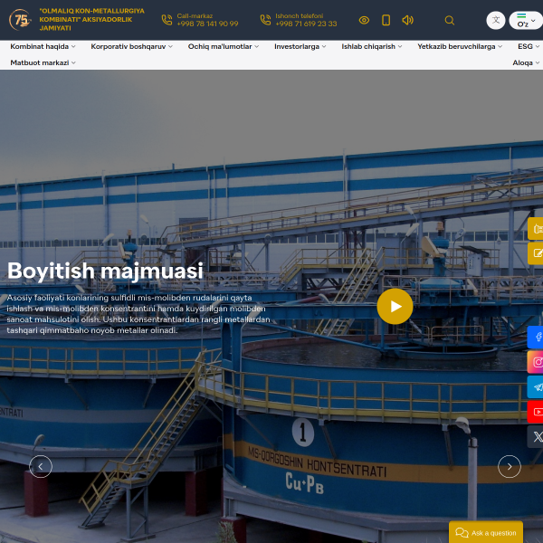This screenshot has height=543, width=543.
Task: Toggle the visually impaired eye mode
Action: [x=364, y=20]
